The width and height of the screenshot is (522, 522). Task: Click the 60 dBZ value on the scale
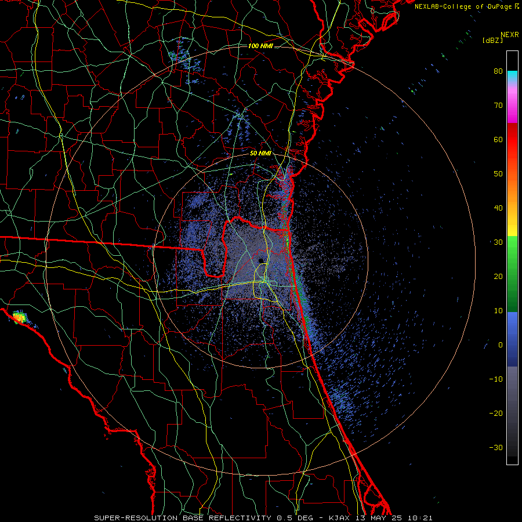(x=498, y=139)
